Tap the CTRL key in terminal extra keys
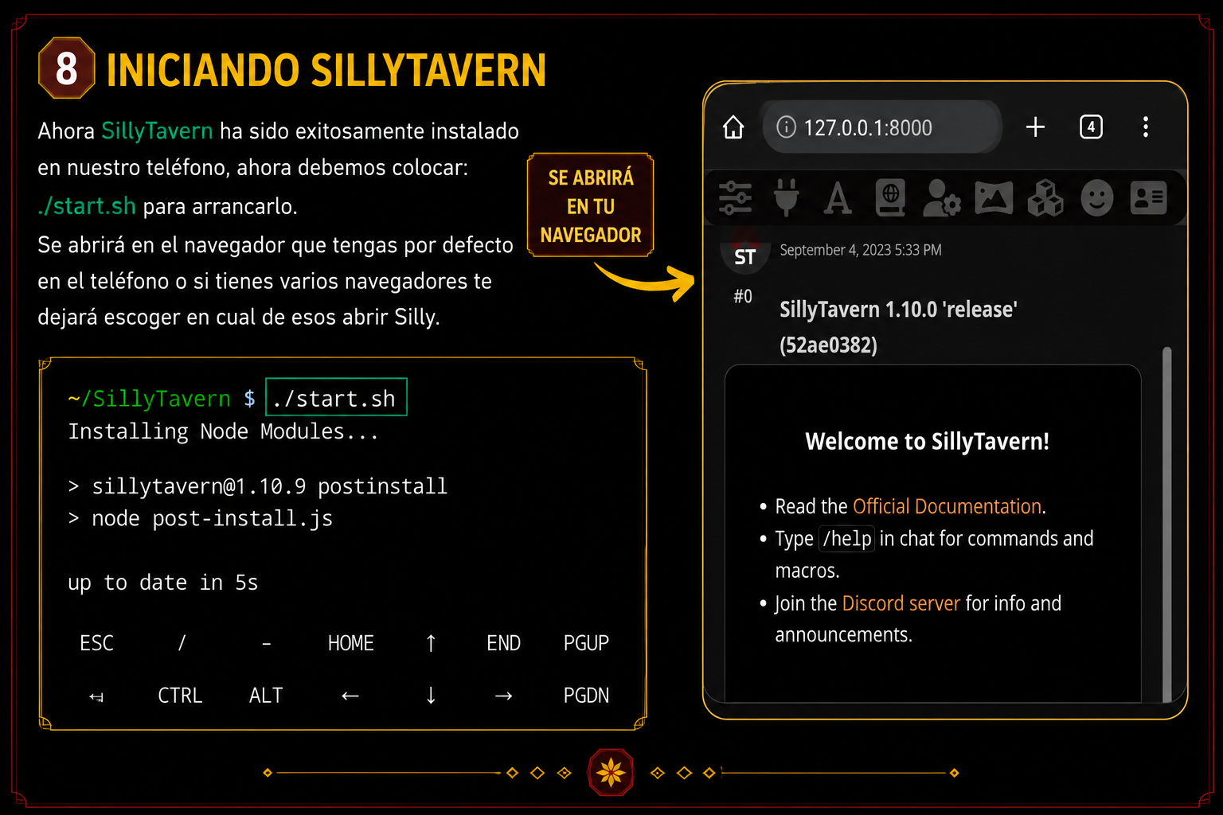The height and width of the screenshot is (815, 1223). 180,696
